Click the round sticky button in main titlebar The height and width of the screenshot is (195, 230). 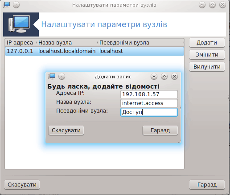click(x=16, y=5)
